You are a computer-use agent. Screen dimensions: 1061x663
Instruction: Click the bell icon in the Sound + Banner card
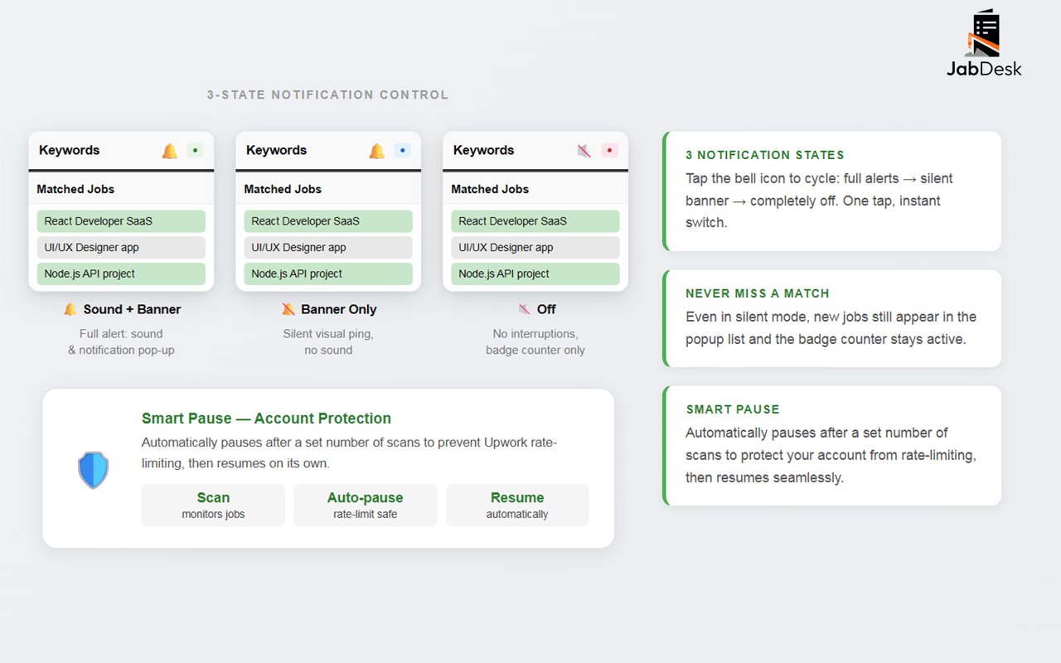170,151
